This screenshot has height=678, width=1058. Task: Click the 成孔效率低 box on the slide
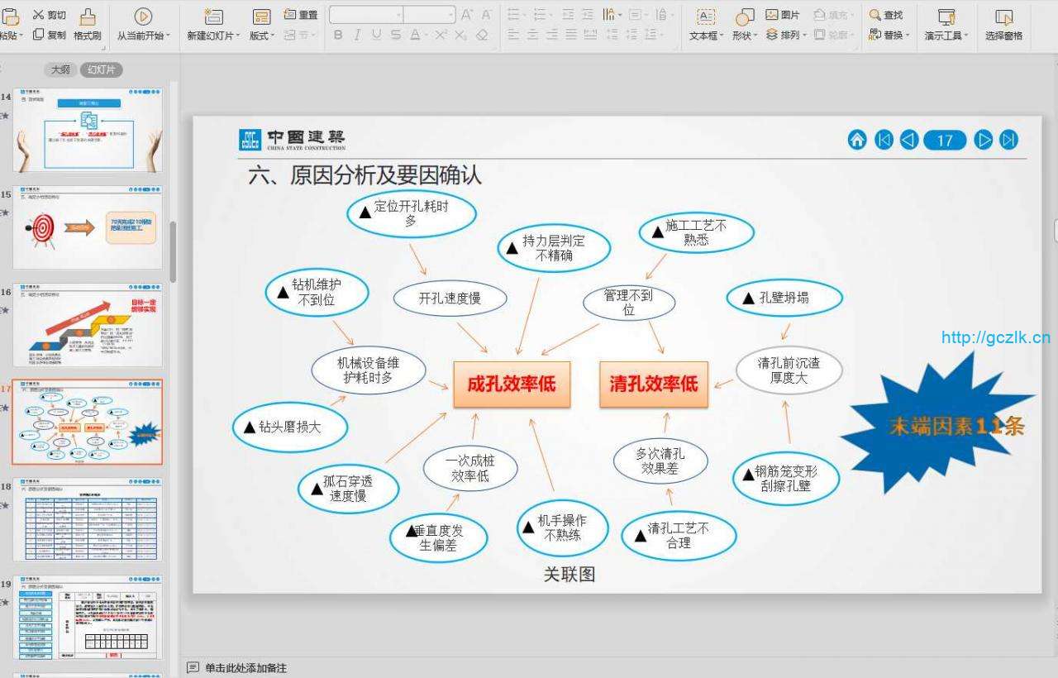pos(512,384)
